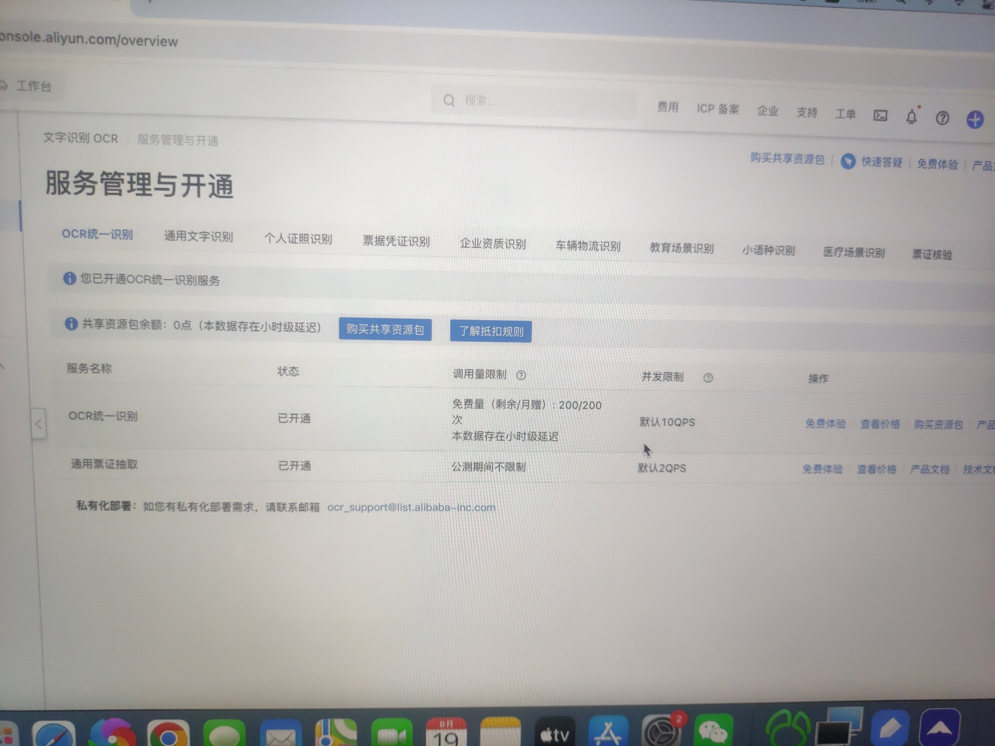Open the Calendar app showing 19

pos(446,732)
